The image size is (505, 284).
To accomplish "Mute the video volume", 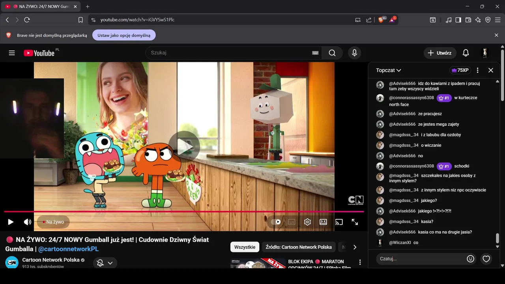I will tap(27, 222).
